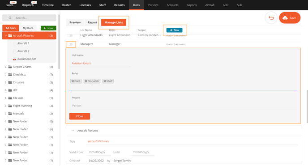Open the Reports section
308x166 pixels.
[x=119, y=5]
